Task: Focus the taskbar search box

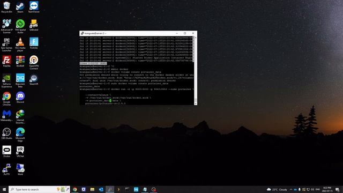Action: (39, 189)
